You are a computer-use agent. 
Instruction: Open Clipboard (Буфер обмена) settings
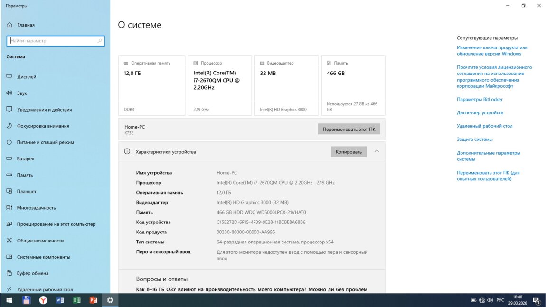(32, 273)
